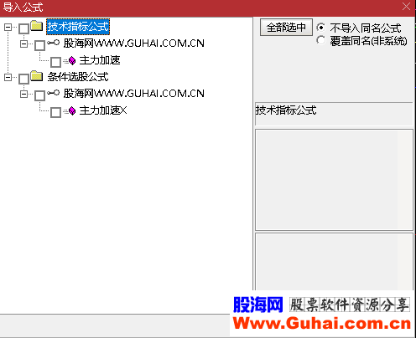Screen dimensions: 416x338
Task: Click the key icon under 技术指标公式
Action: [x=53, y=43]
